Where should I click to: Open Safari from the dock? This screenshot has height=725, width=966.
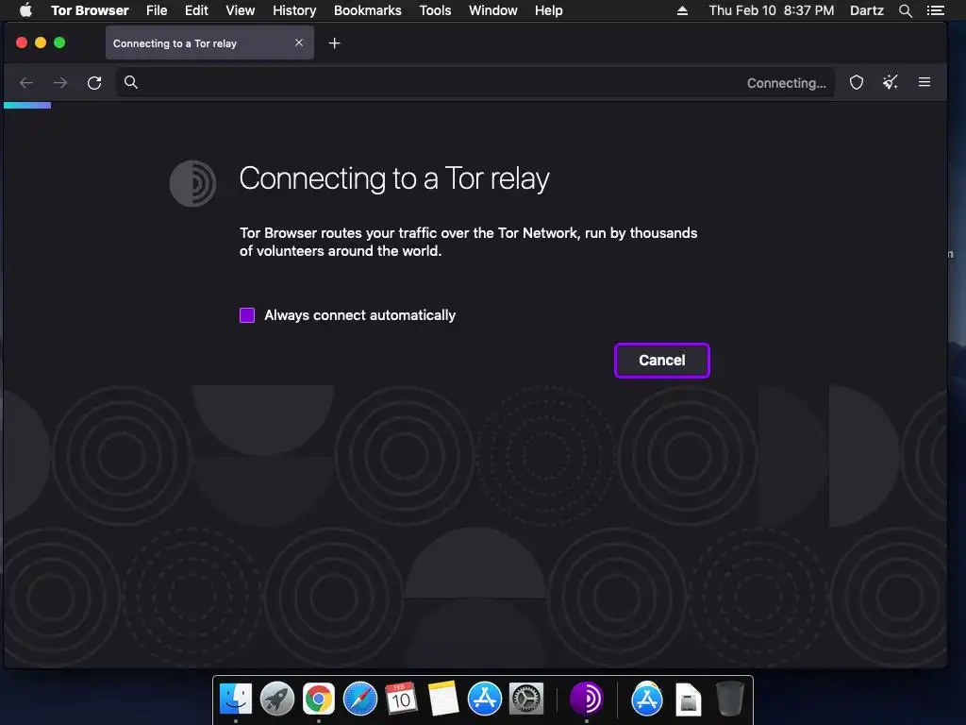(x=359, y=700)
